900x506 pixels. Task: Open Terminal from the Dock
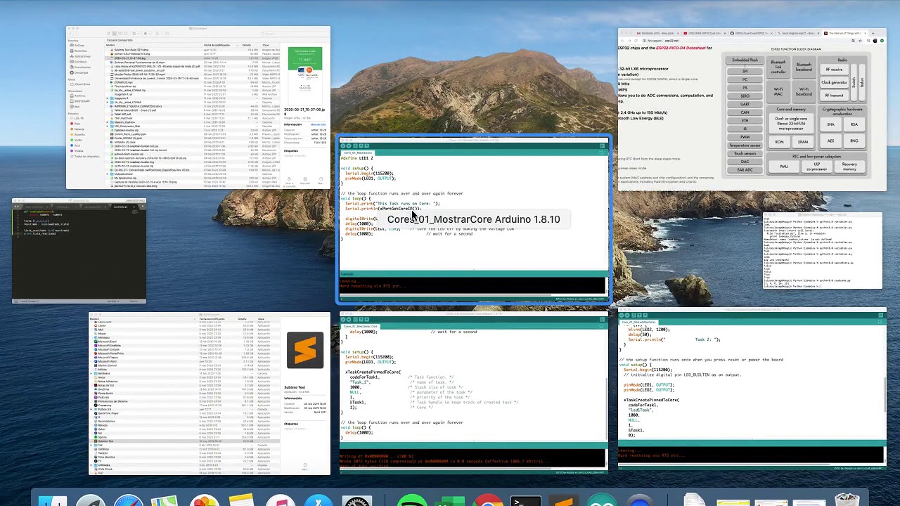point(525,501)
